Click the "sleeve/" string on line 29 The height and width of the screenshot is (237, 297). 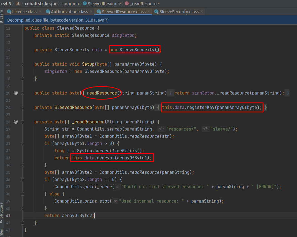point(222,129)
